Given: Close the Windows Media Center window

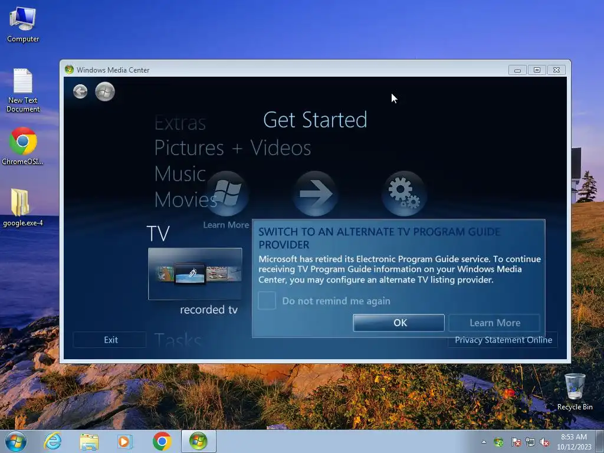Looking at the screenshot, I should 556,70.
